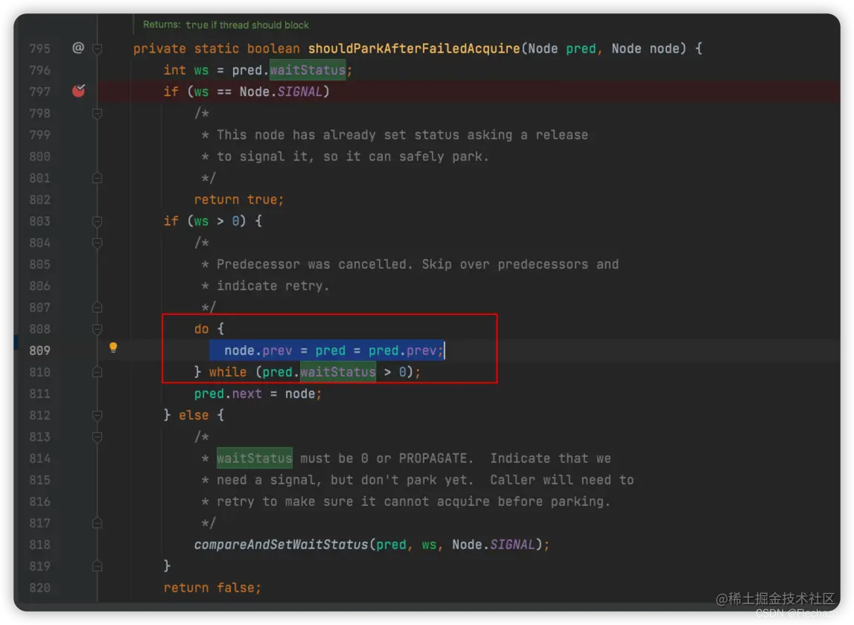Click comment 'retry to make sure it cannot acquire'
854x625 pixels.
[353, 501]
